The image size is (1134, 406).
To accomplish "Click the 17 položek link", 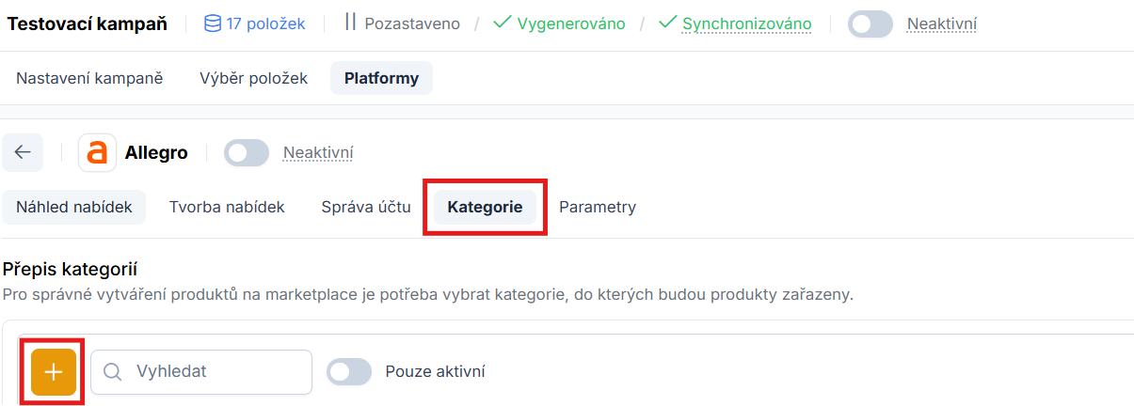I will [x=265, y=23].
